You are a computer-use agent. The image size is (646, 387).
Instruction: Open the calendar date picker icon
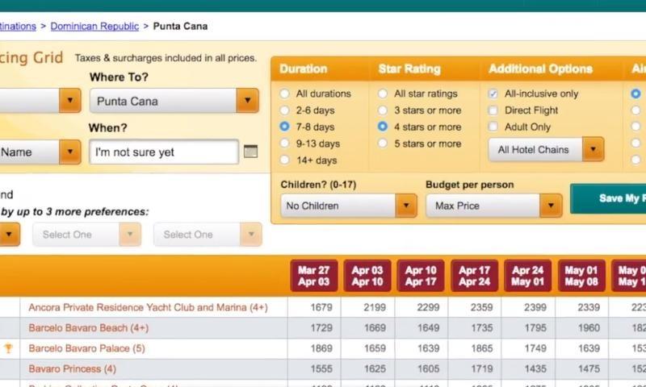250,152
